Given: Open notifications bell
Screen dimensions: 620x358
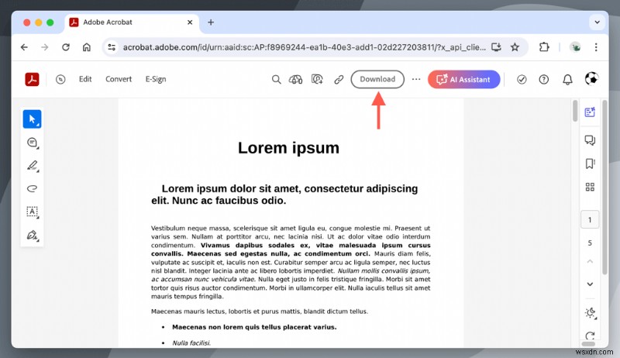Looking at the screenshot, I should 567,79.
